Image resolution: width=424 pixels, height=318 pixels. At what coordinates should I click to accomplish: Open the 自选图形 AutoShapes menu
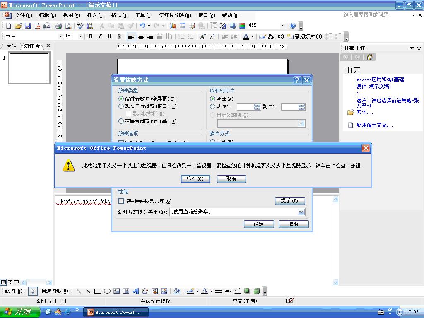(x=57, y=291)
